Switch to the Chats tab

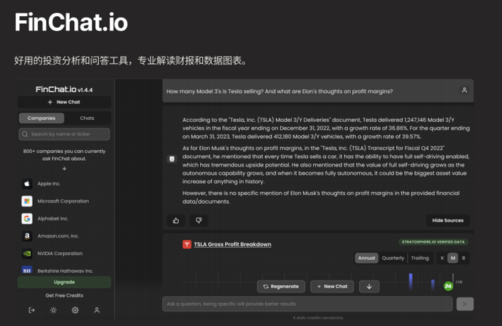tap(87, 118)
